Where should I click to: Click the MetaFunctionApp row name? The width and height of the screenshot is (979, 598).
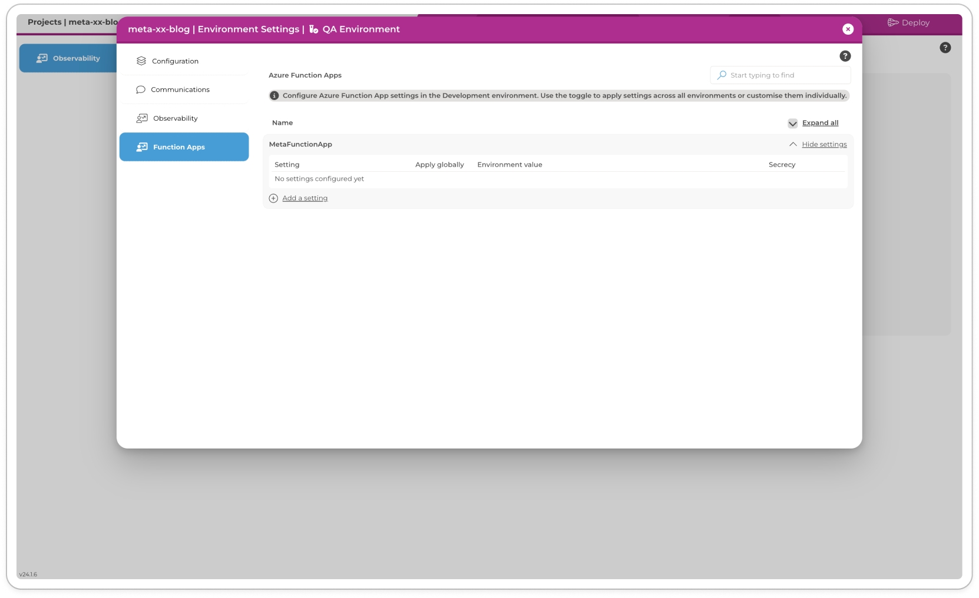tap(300, 145)
